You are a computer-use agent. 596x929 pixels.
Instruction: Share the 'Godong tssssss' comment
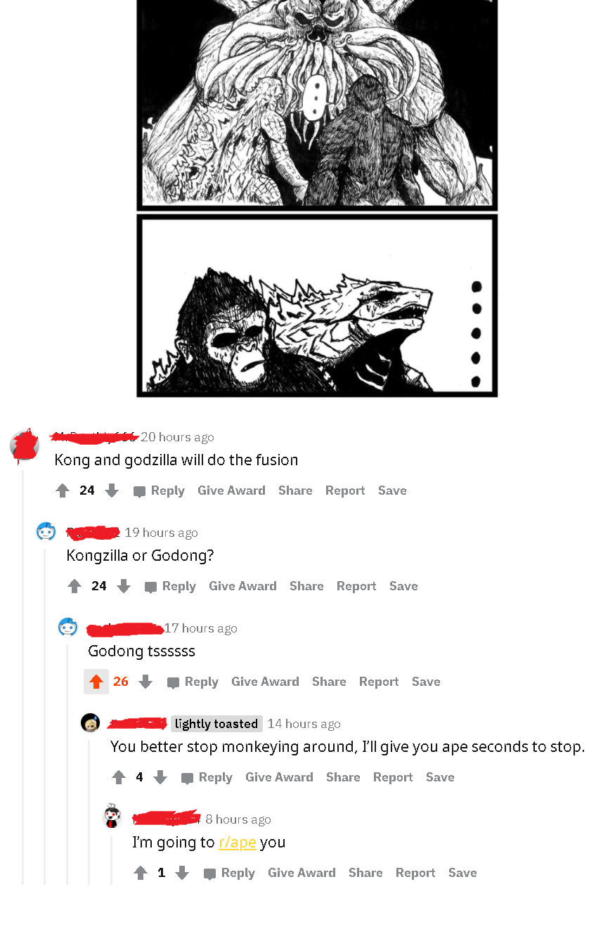[x=329, y=682]
